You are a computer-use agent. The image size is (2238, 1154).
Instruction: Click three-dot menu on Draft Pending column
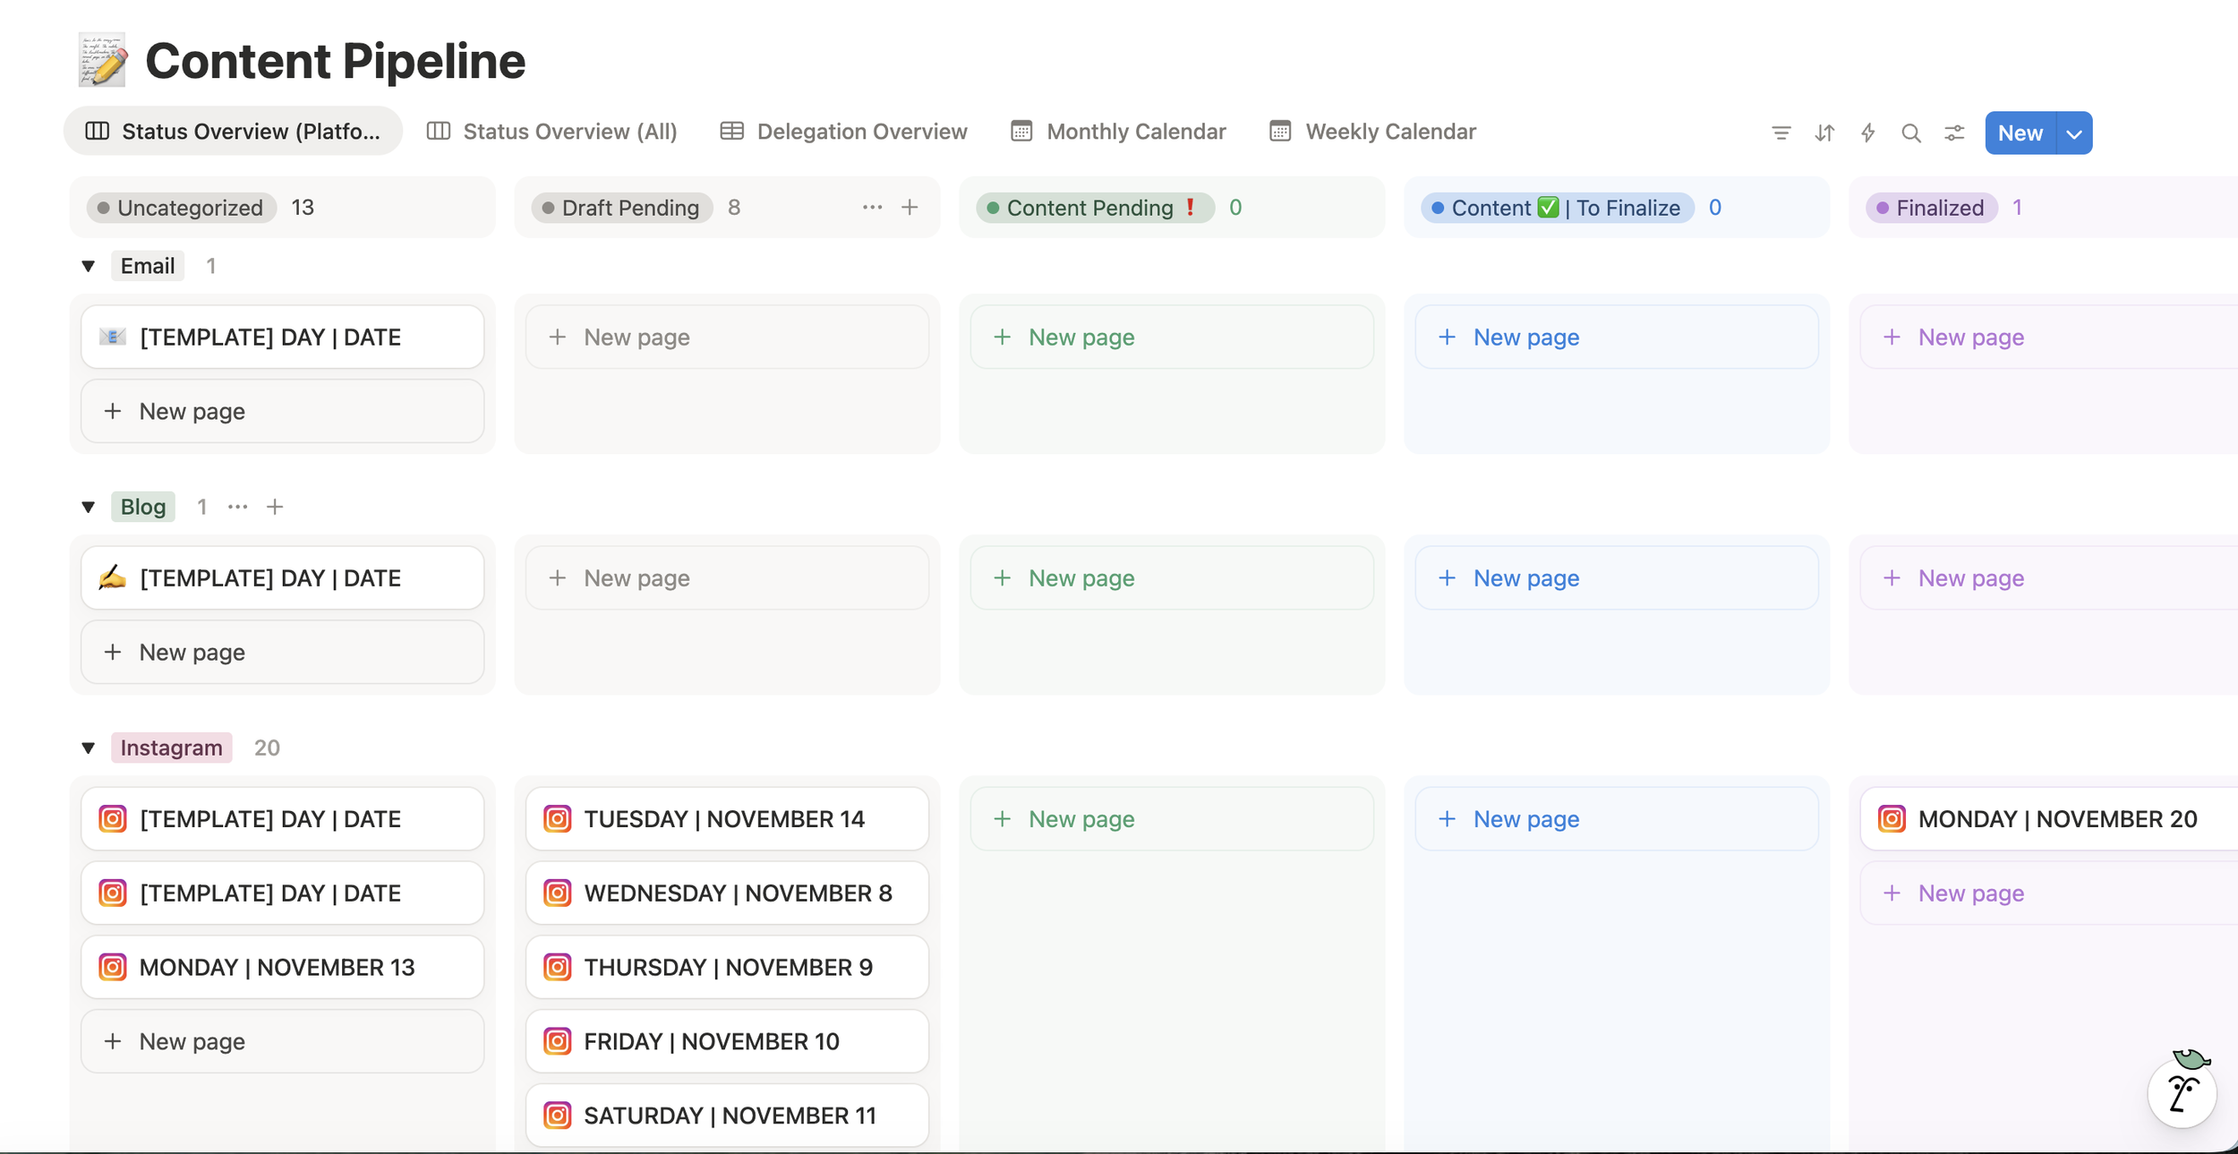coord(872,208)
